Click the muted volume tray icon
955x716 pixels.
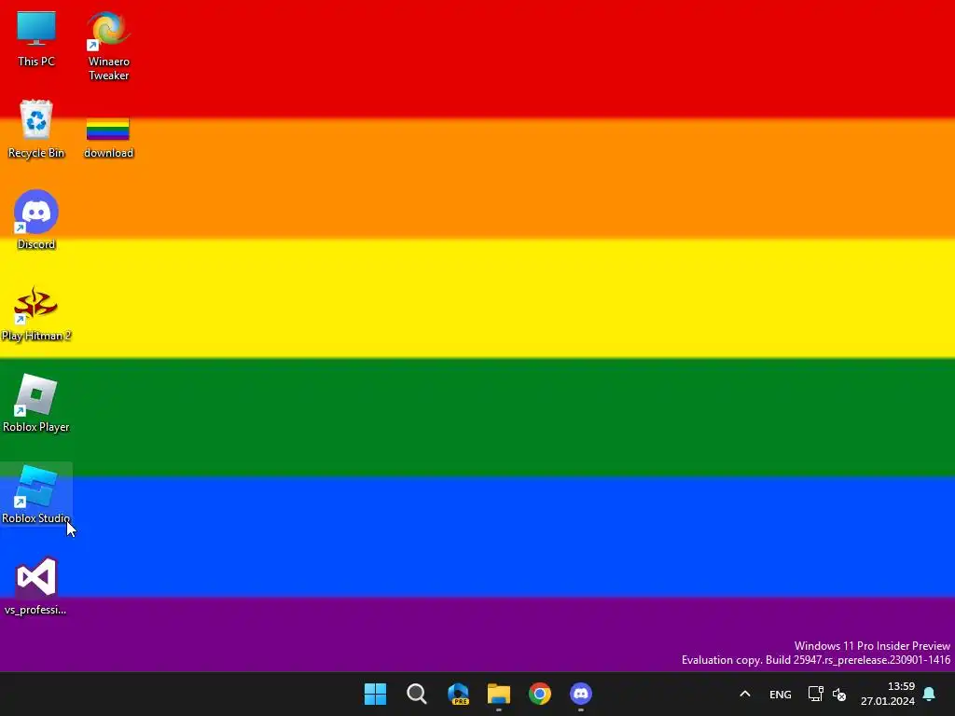tap(839, 694)
